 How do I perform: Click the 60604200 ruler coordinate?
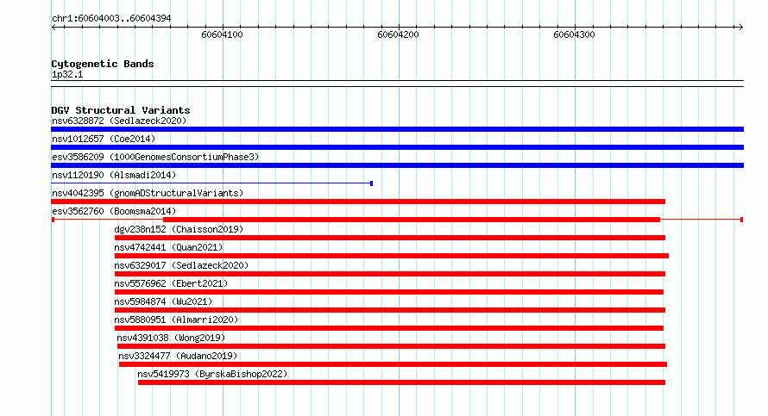(398, 34)
